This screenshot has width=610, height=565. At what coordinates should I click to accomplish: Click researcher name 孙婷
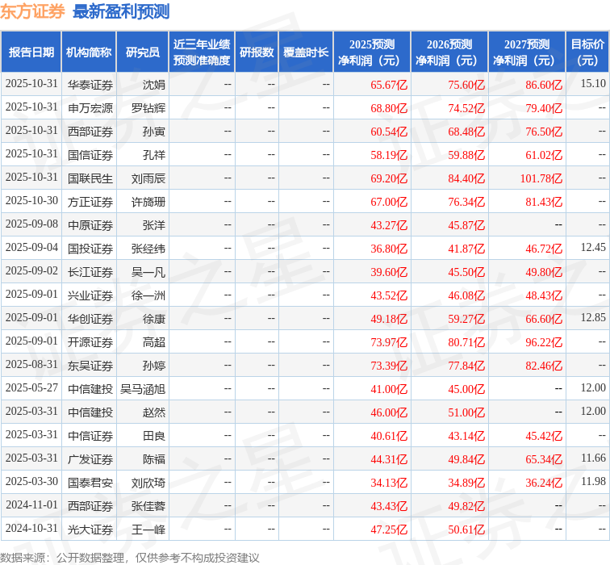pos(154,366)
